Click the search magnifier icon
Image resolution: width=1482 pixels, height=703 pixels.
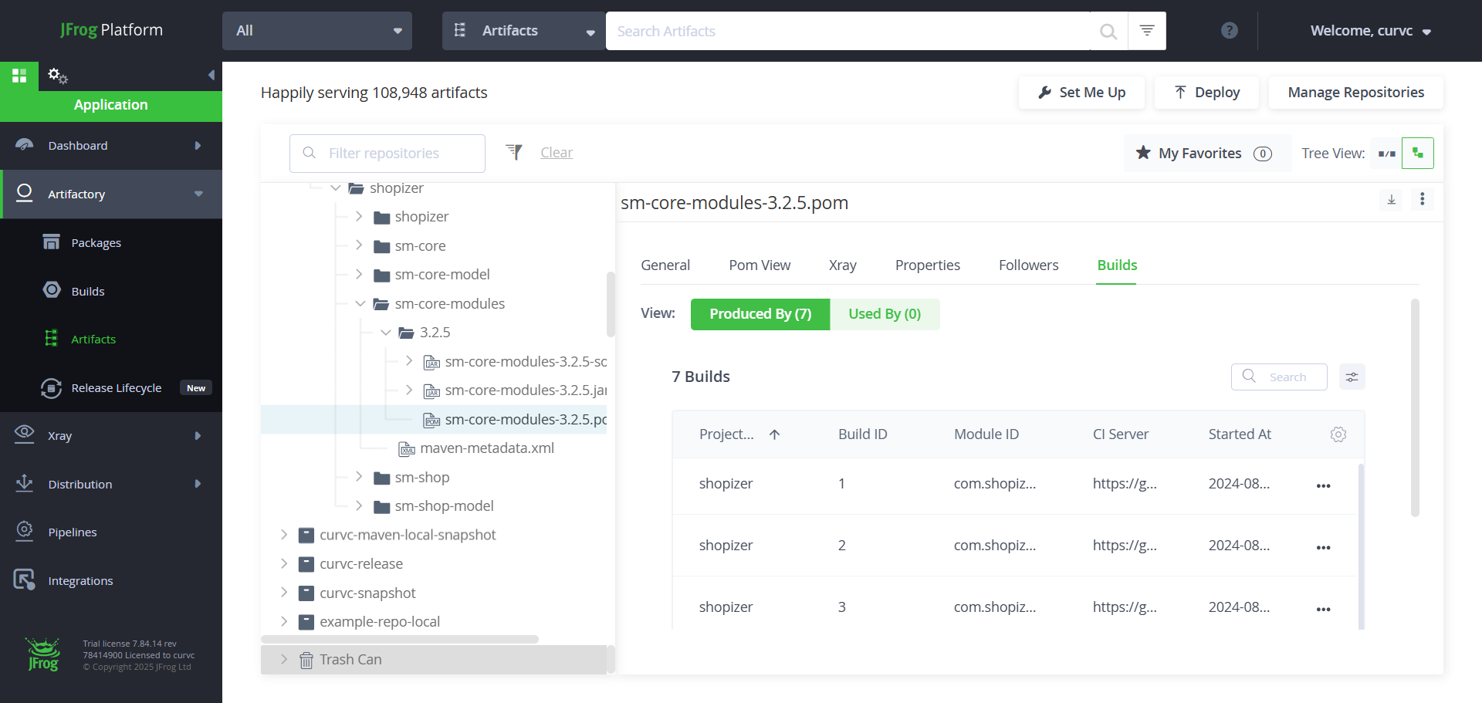pos(1108,32)
